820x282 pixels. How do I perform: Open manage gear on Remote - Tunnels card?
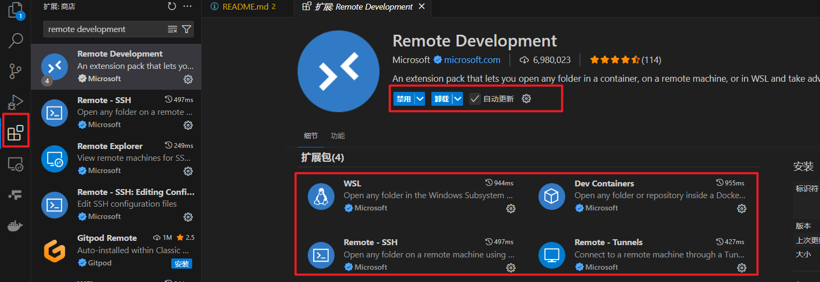coord(741,268)
